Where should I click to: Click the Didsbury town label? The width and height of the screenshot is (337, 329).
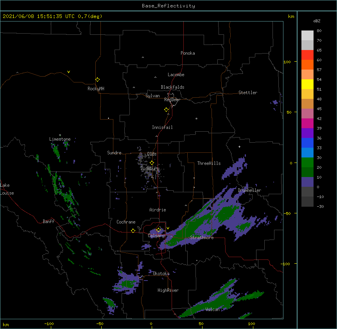pos(150,168)
